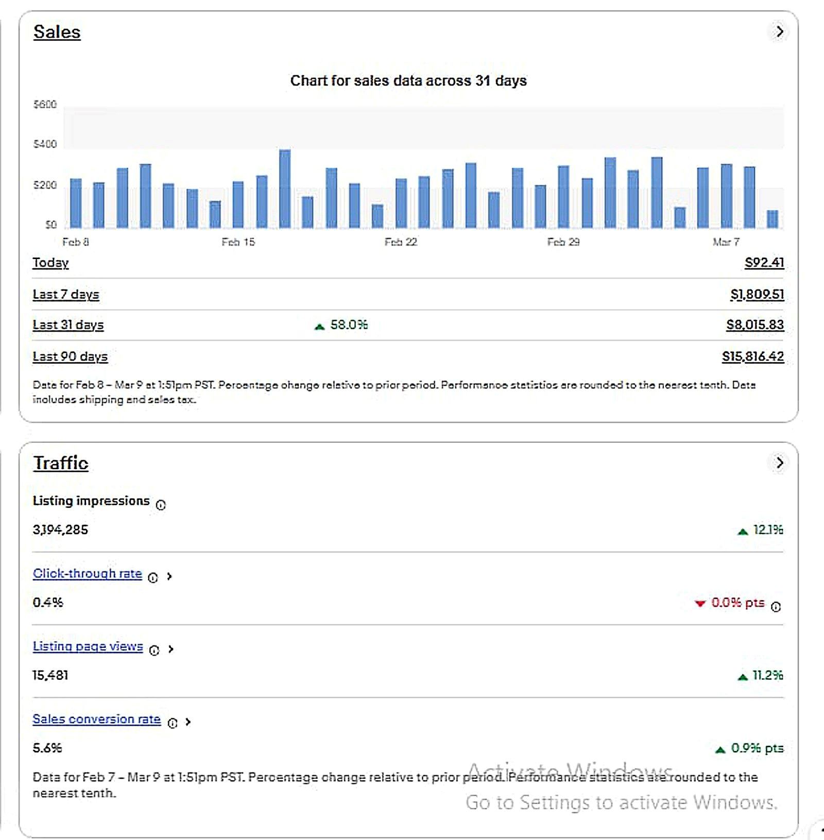Click the chevron after Sales conversion rate
Image resolution: width=824 pixels, height=840 pixels.
188,722
